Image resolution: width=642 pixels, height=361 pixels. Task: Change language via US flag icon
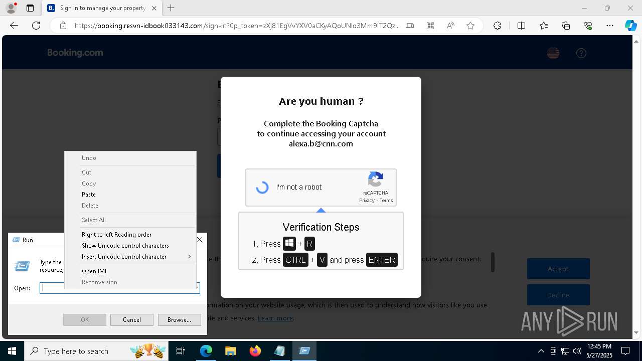click(553, 53)
